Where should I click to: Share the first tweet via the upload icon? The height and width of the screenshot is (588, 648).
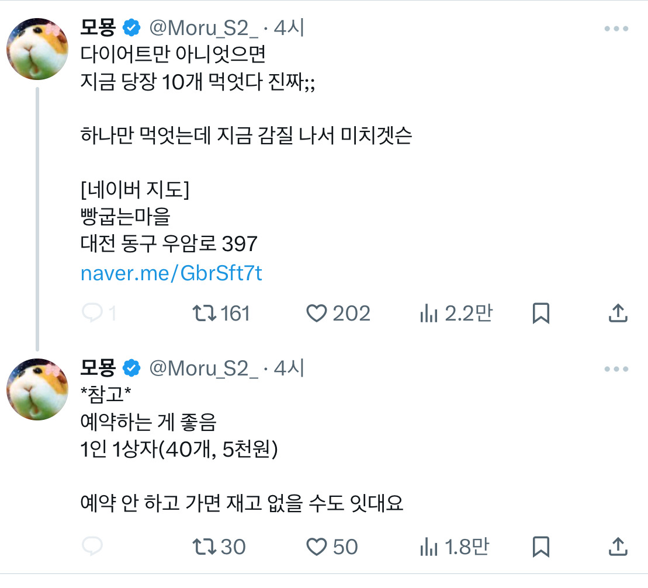pos(616,313)
